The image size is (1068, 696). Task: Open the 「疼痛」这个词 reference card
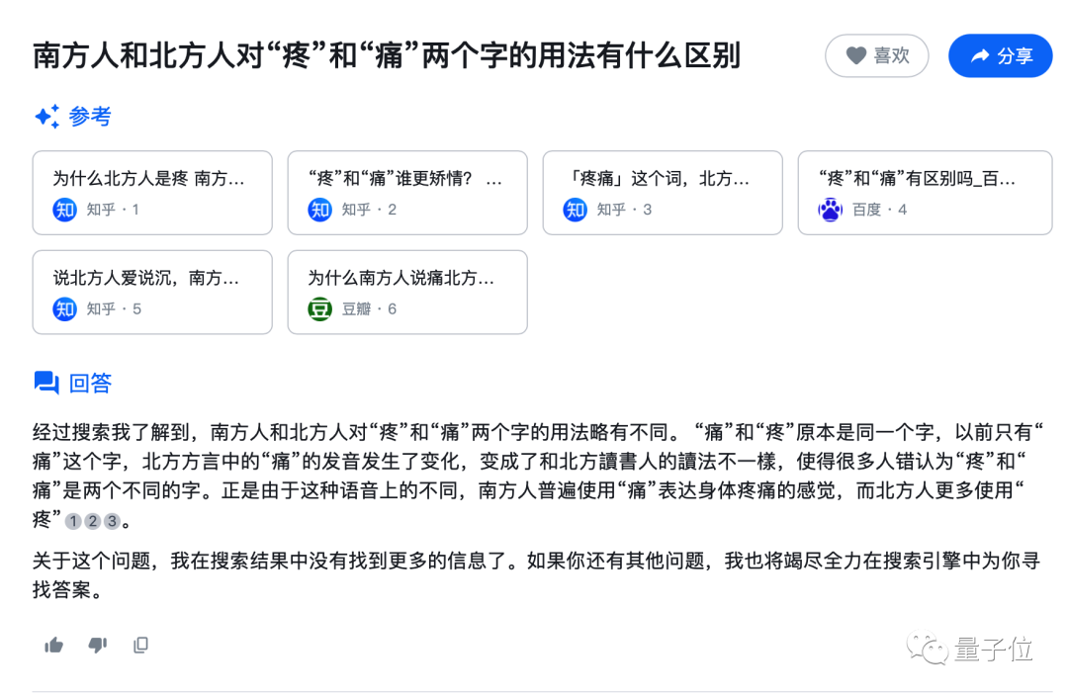tap(663, 192)
